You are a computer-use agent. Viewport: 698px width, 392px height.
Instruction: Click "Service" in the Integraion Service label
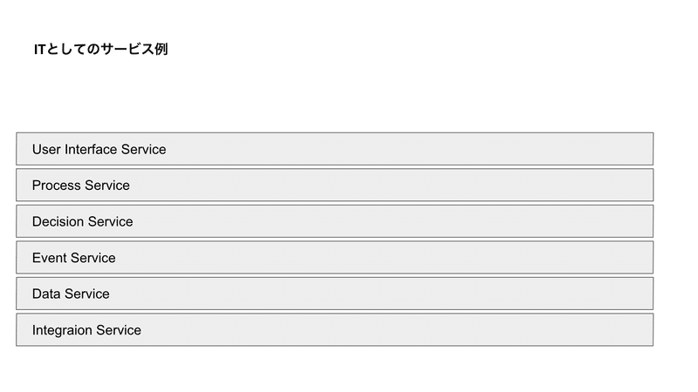click(119, 330)
